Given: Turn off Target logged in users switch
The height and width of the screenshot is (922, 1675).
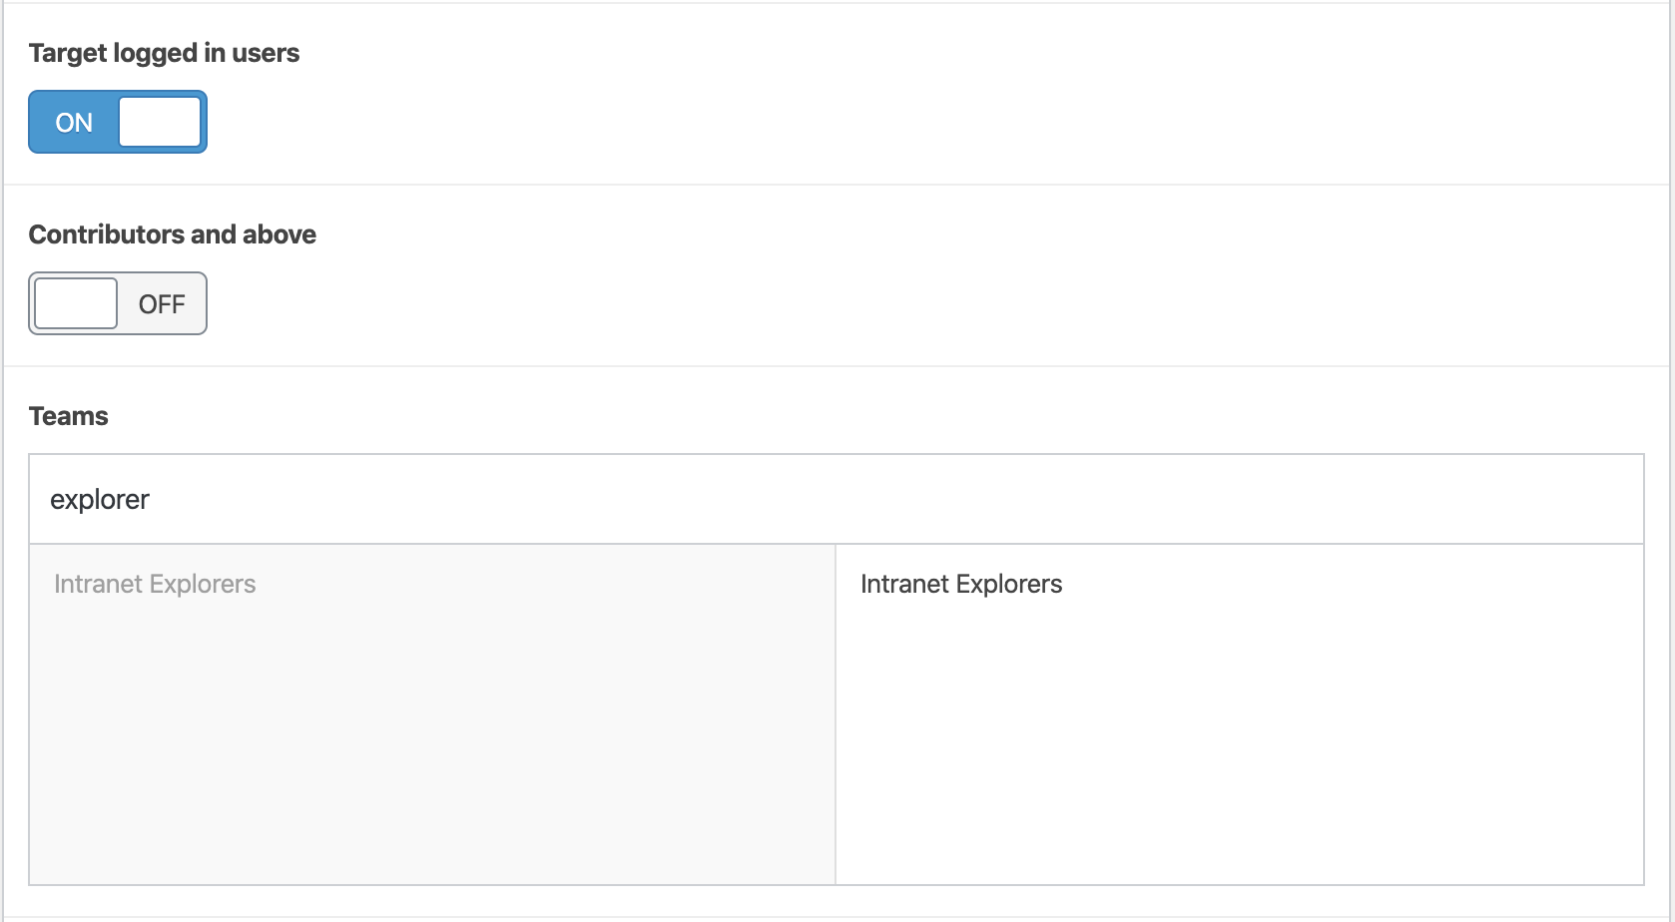Looking at the screenshot, I should coord(118,122).
